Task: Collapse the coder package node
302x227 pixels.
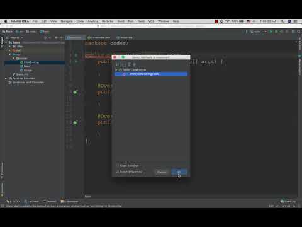Action: click(14, 59)
